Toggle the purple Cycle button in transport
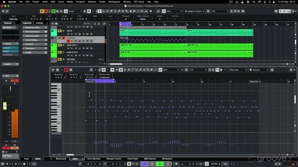 pyautogui.click(x=144, y=164)
